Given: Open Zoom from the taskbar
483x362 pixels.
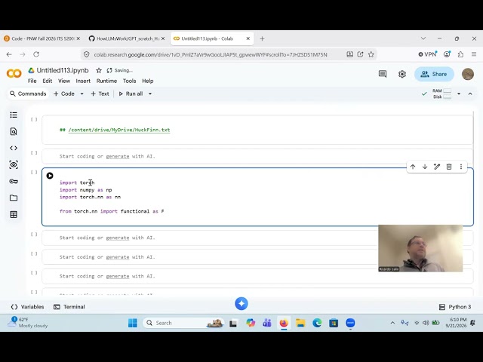Looking at the screenshot, I should (350, 323).
